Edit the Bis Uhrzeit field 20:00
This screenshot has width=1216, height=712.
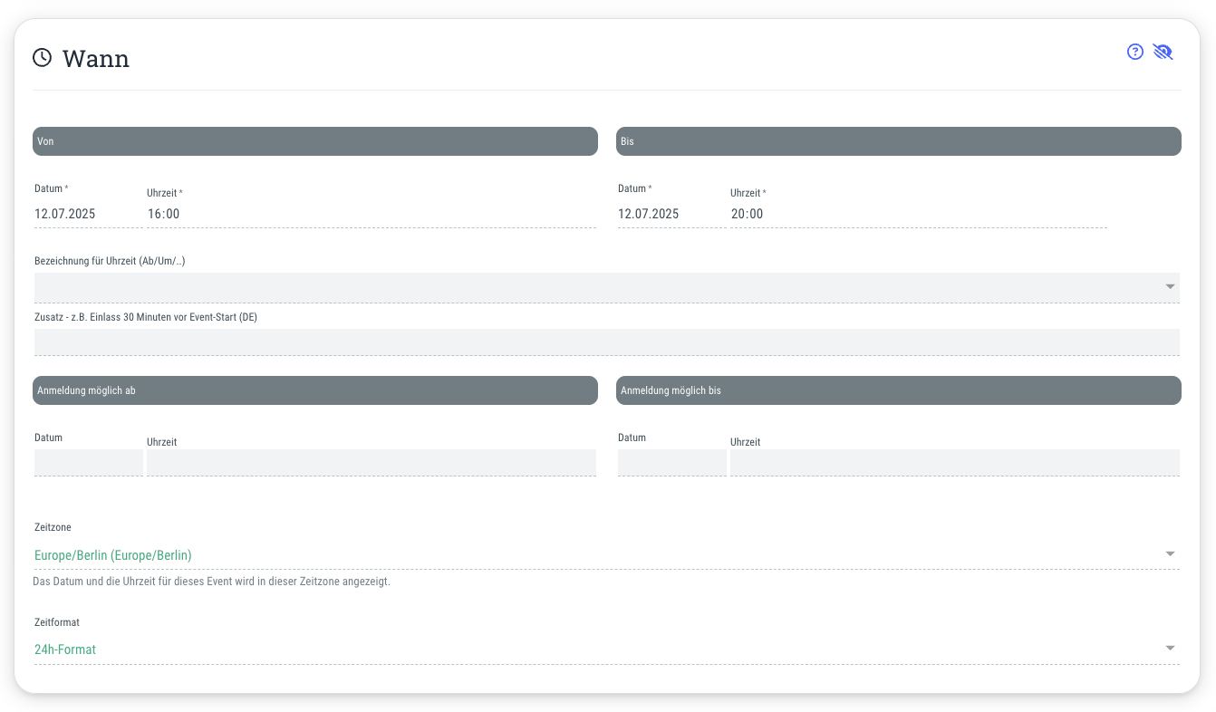point(919,214)
